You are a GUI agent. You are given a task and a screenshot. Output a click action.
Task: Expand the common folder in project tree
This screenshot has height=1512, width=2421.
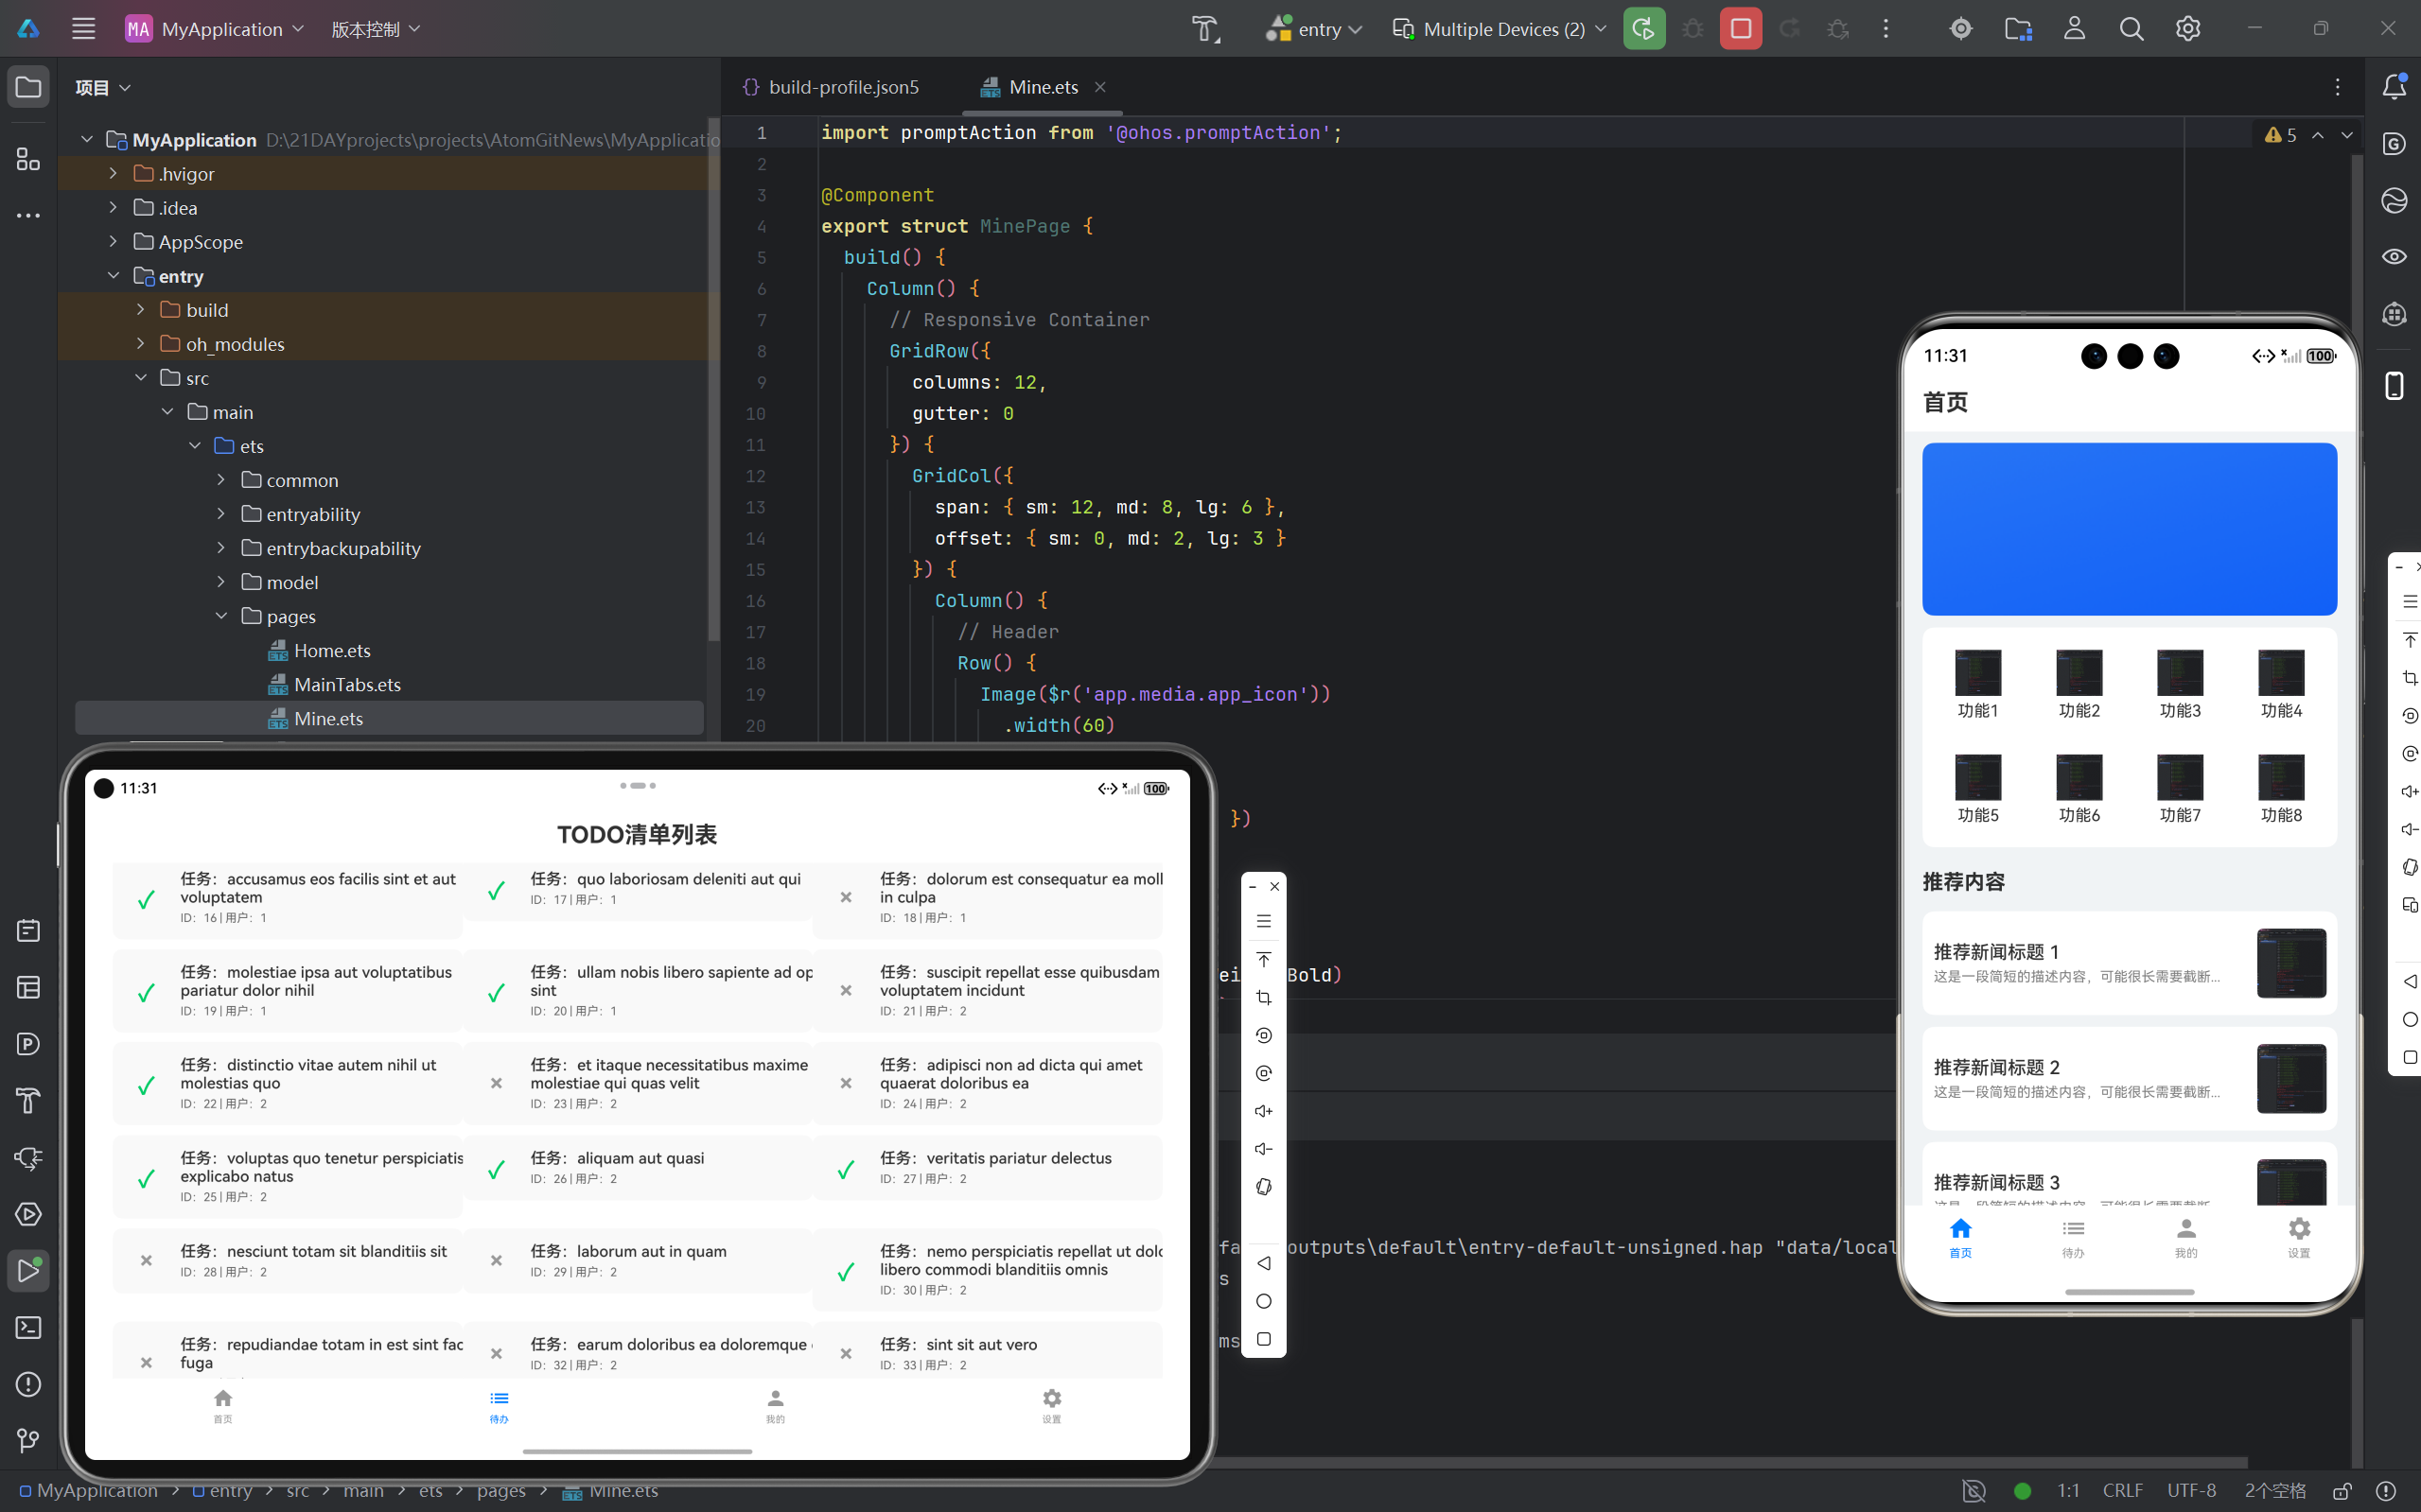tap(221, 480)
